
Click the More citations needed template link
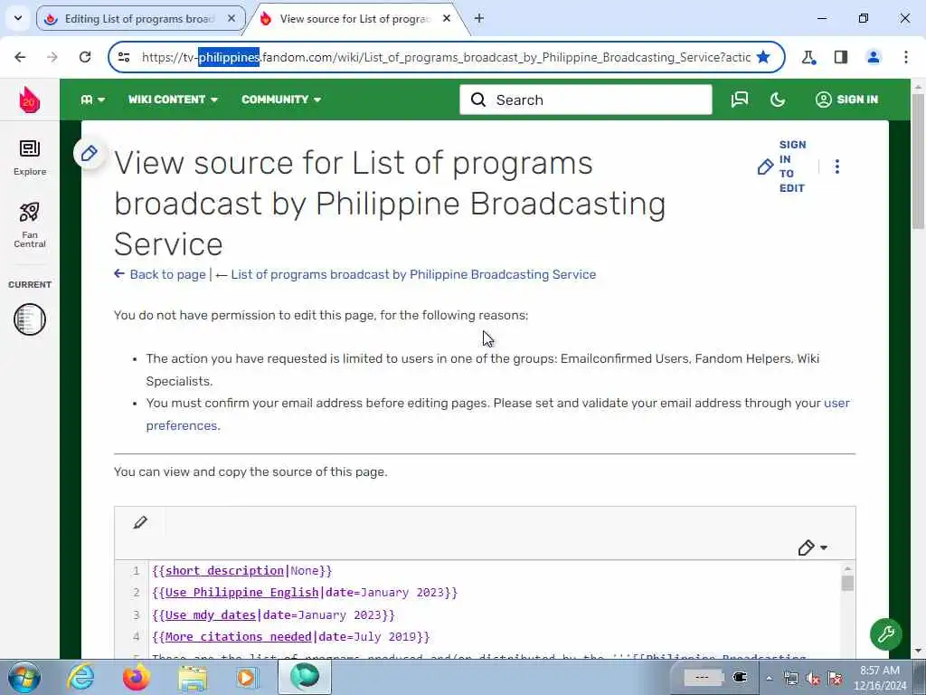pyautogui.click(x=238, y=636)
